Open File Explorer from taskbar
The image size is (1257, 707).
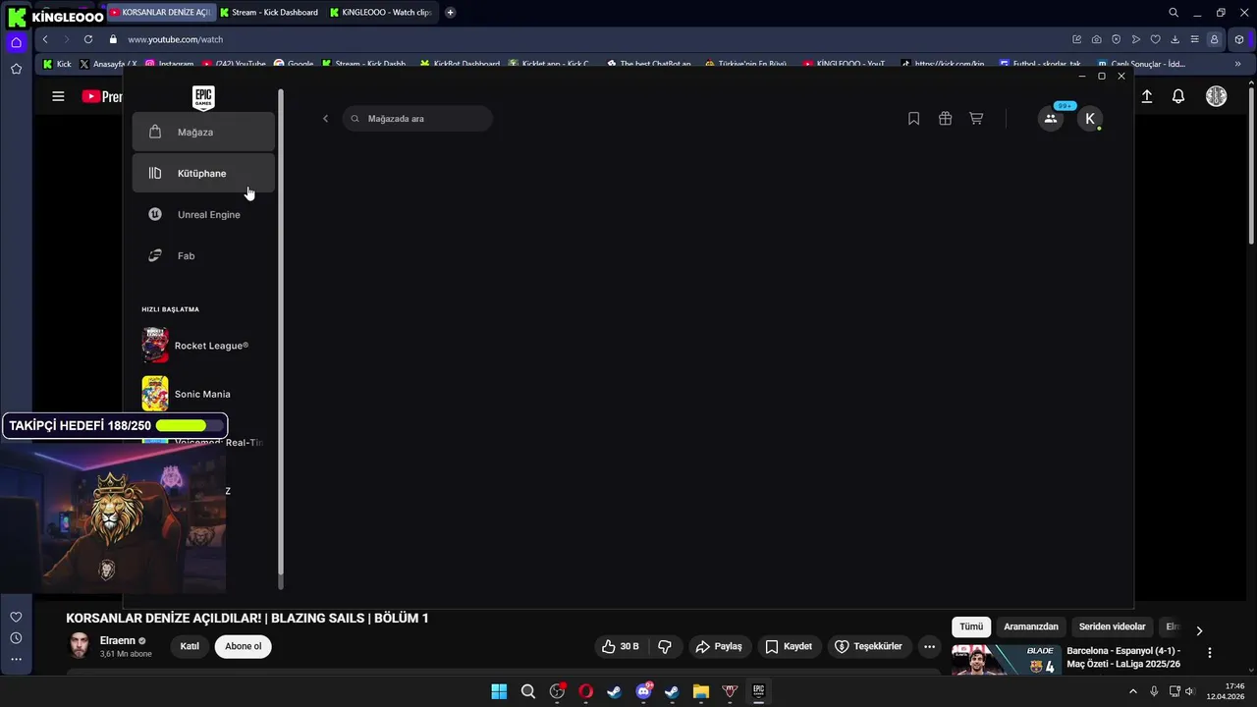tap(700, 691)
